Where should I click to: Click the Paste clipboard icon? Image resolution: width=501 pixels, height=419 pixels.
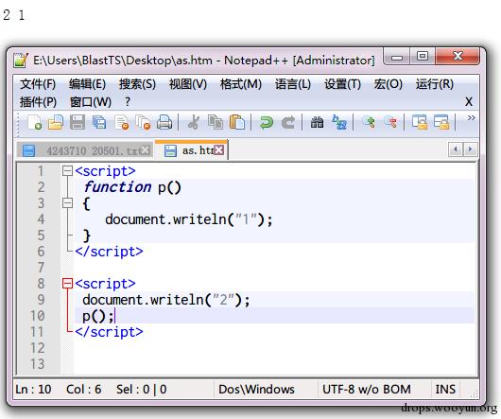tap(237, 122)
